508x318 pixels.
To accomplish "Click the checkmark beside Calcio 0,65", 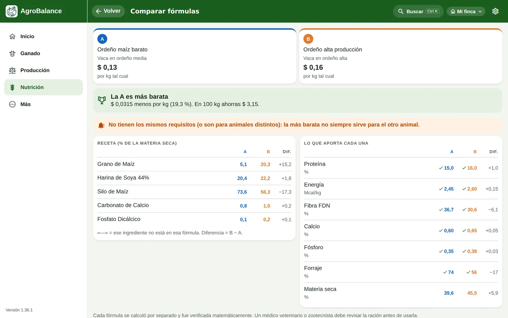I will 464,231.
